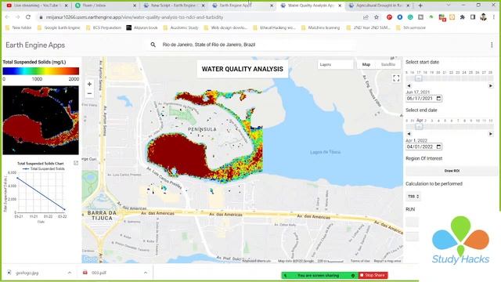Screen dimensions: 501x282
Task: Click the browser address bar URL
Action: [x=135, y=17]
